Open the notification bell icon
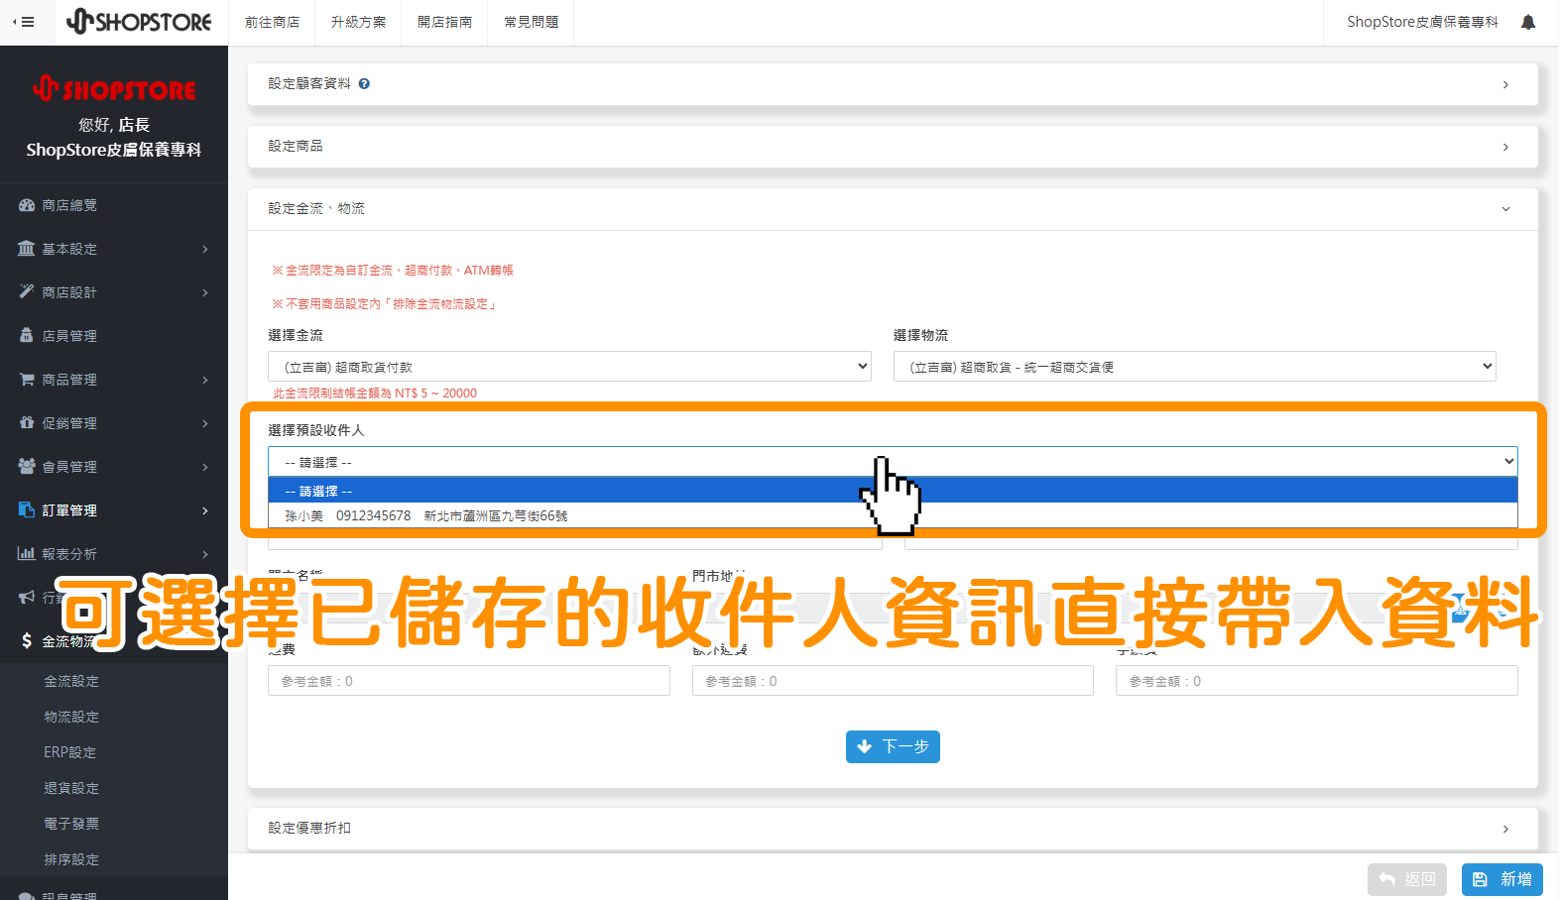1560x900 pixels. 1528,22
